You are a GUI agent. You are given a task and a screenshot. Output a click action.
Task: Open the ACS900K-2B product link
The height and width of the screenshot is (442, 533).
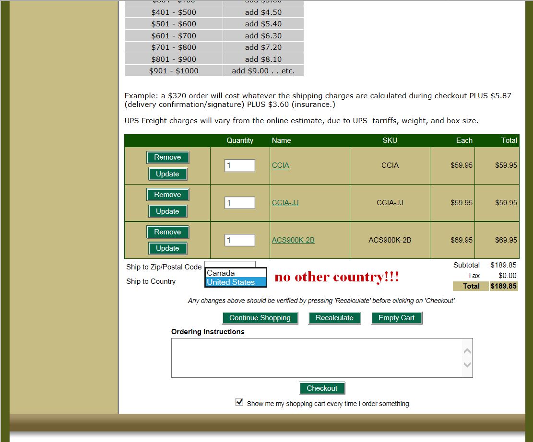click(293, 240)
